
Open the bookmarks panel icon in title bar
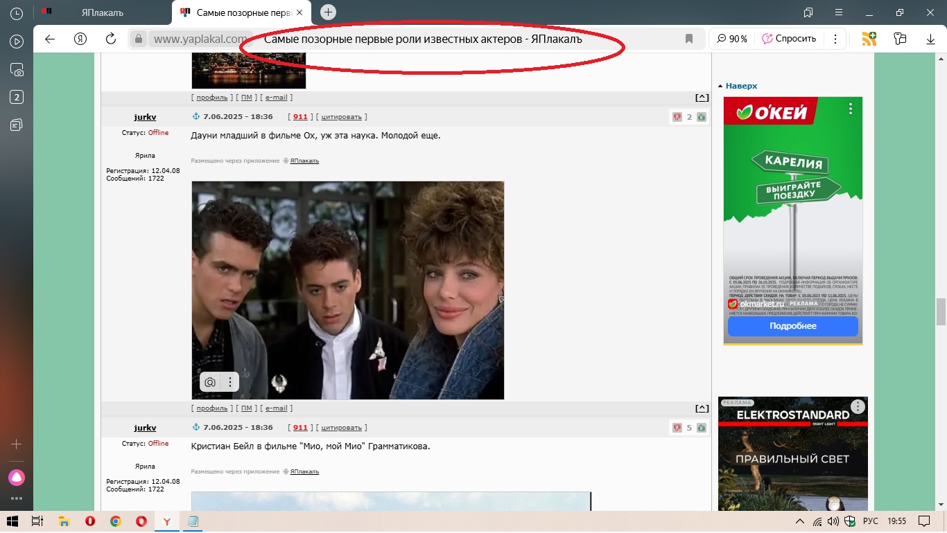[808, 12]
